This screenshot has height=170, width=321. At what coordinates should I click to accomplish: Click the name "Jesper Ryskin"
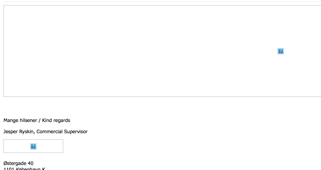[19, 132]
